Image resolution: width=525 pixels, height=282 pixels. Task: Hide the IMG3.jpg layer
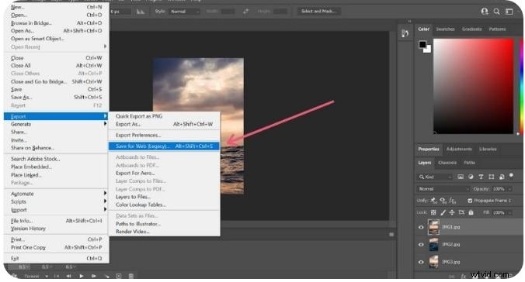coord(421,262)
